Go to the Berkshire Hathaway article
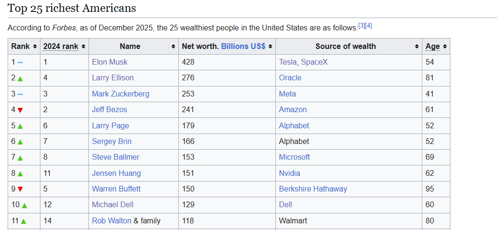Image resolution: width=497 pixels, height=230 pixels. [313, 189]
